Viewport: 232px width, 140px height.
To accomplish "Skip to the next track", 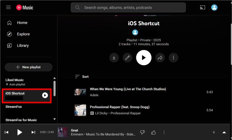I will tap(33, 132).
